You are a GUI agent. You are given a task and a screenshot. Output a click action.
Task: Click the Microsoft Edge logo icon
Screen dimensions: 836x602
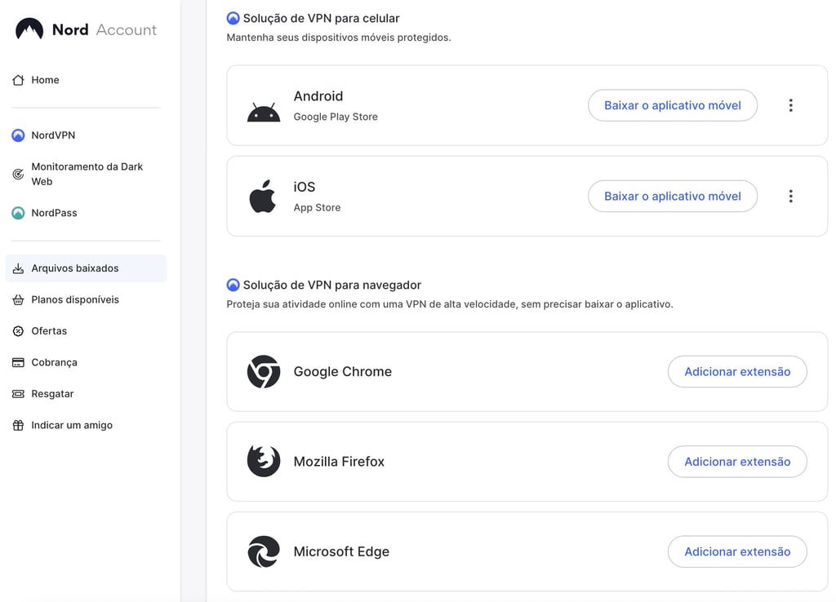click(x=264, y=551)
